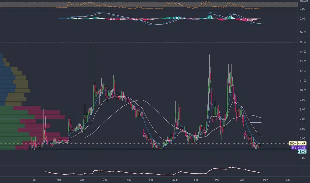310x183 pixels.
Task: Click the 12.00 price axis label
Action: pos(303,71)
